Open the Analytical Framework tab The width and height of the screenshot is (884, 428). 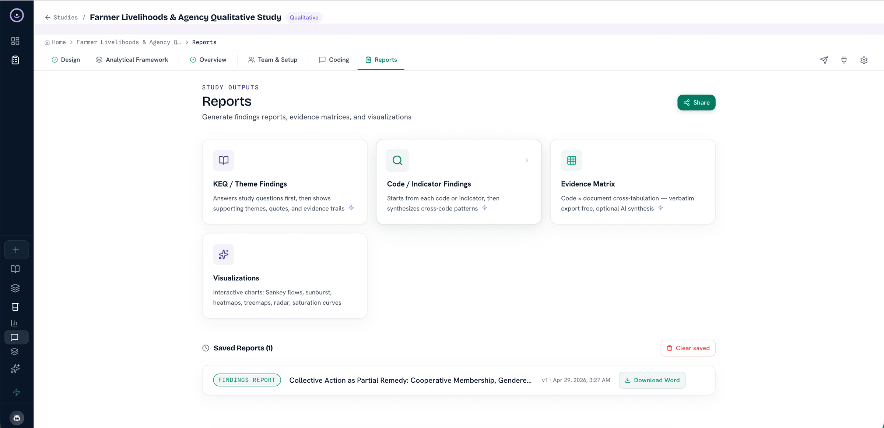pos(132,60)
